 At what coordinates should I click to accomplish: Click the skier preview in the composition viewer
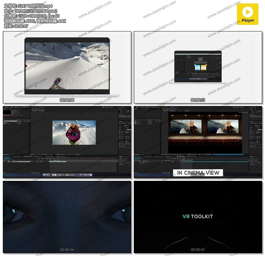coord(74,132)
